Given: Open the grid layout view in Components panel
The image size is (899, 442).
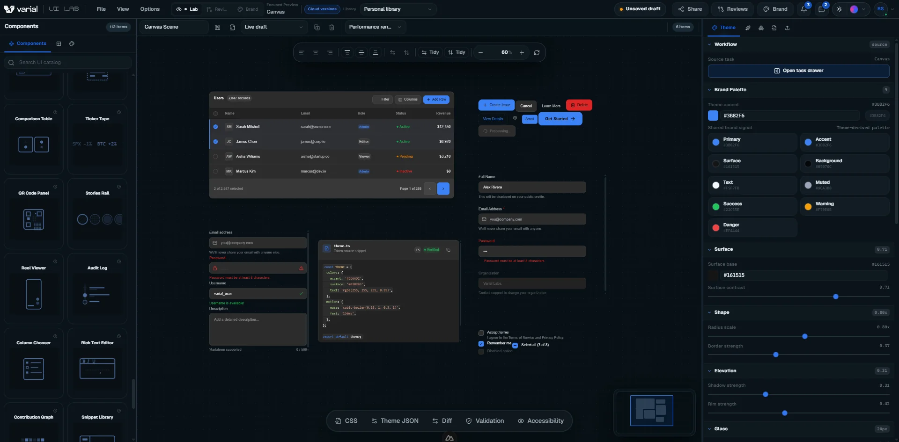Looking at the screenshot, I should pyautogui.click(x=59, y=43).
